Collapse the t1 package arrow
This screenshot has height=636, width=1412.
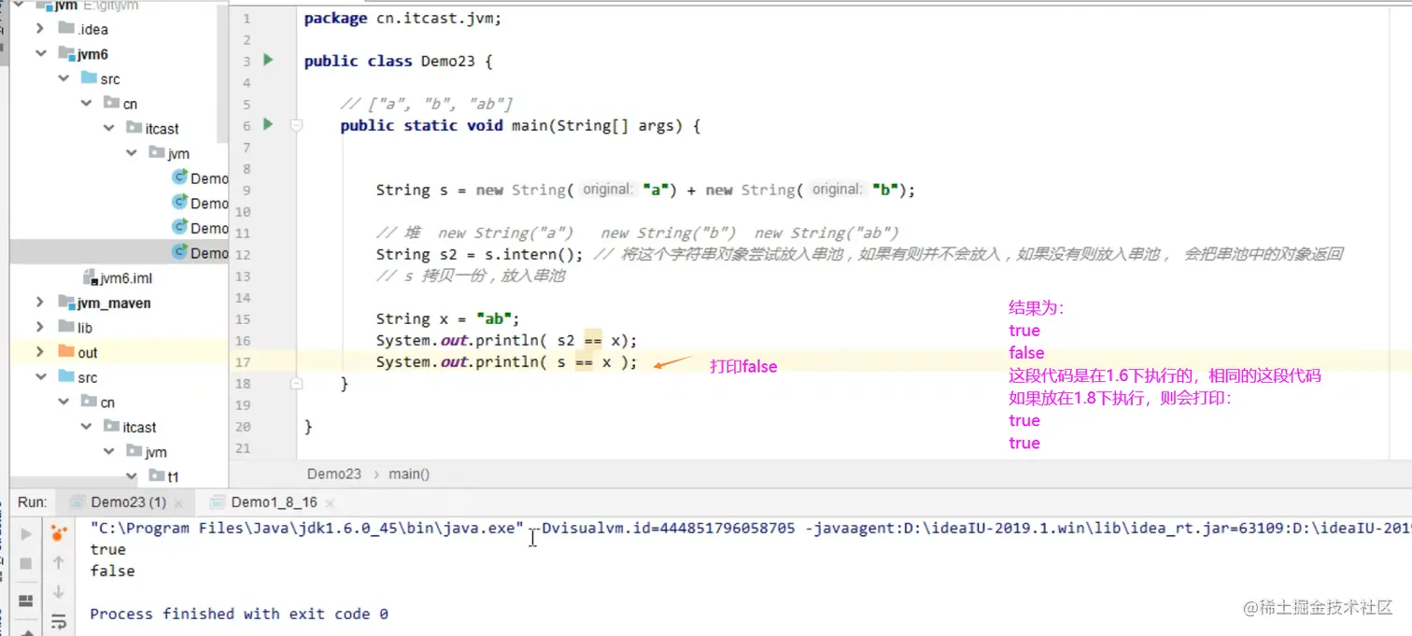(132, 476)
